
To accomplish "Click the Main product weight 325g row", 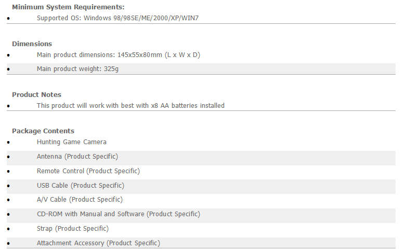I will tap(201, 69).
